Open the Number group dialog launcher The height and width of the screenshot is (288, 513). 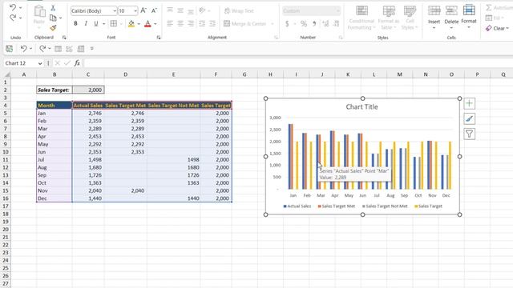pyautogui.click(x=341, y=38)
